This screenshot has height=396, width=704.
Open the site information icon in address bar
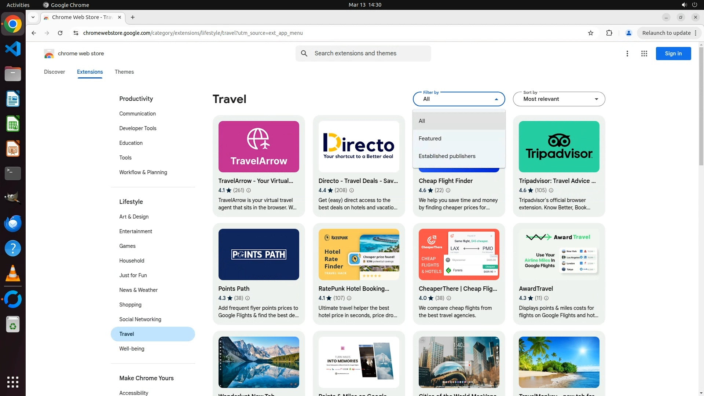[76, 33]
